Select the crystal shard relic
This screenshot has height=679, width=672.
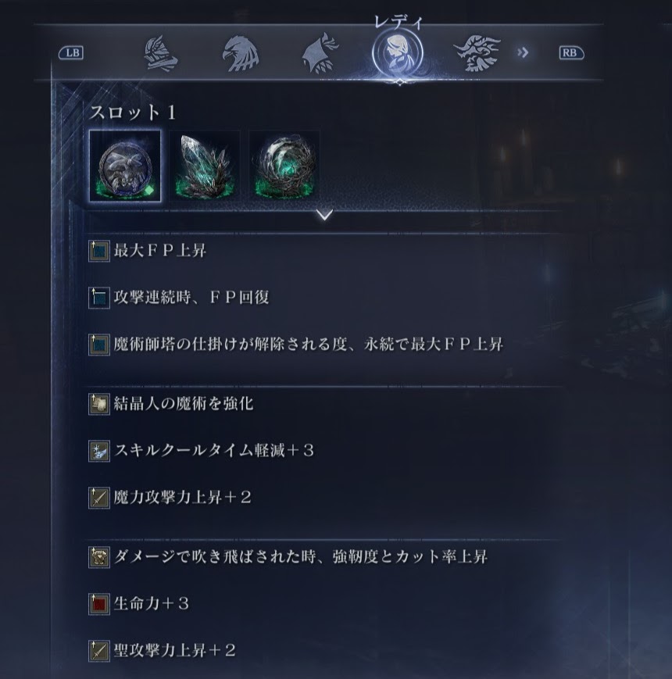click(205, 166)
